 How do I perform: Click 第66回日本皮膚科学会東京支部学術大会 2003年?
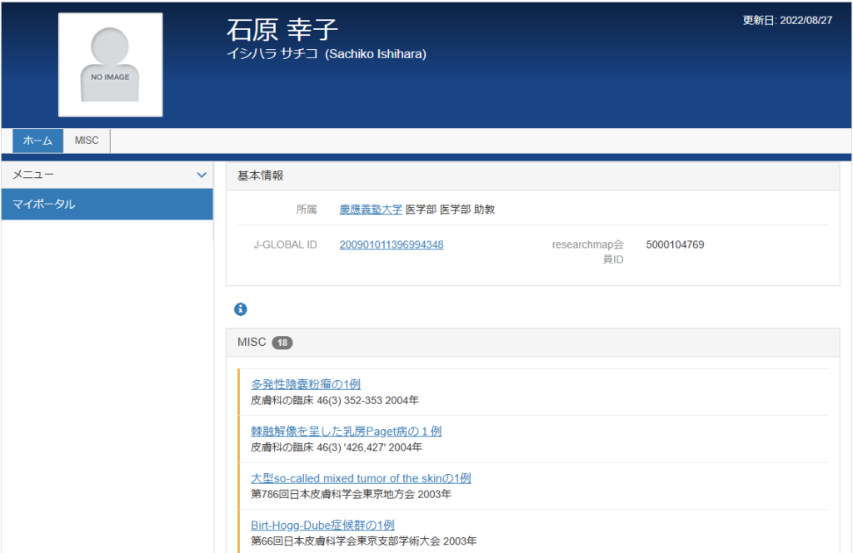pyautogui.click(x=363, y=541)
